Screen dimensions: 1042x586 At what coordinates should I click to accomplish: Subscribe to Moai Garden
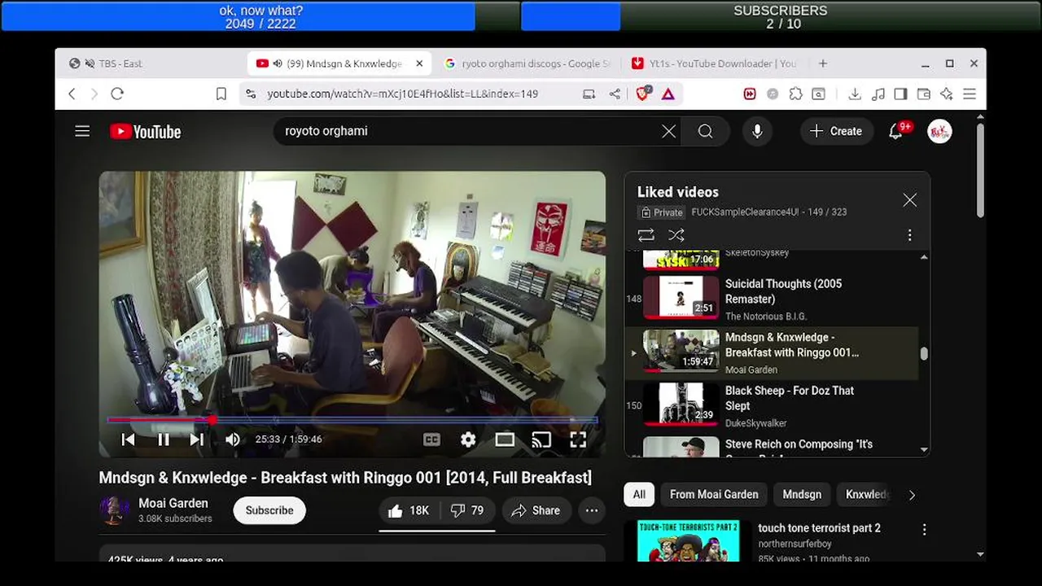coord(269,510)
